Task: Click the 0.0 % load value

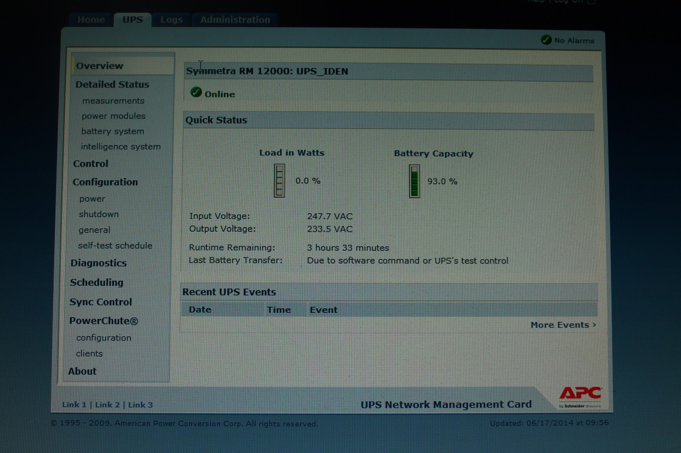Action: pos(308,181)
